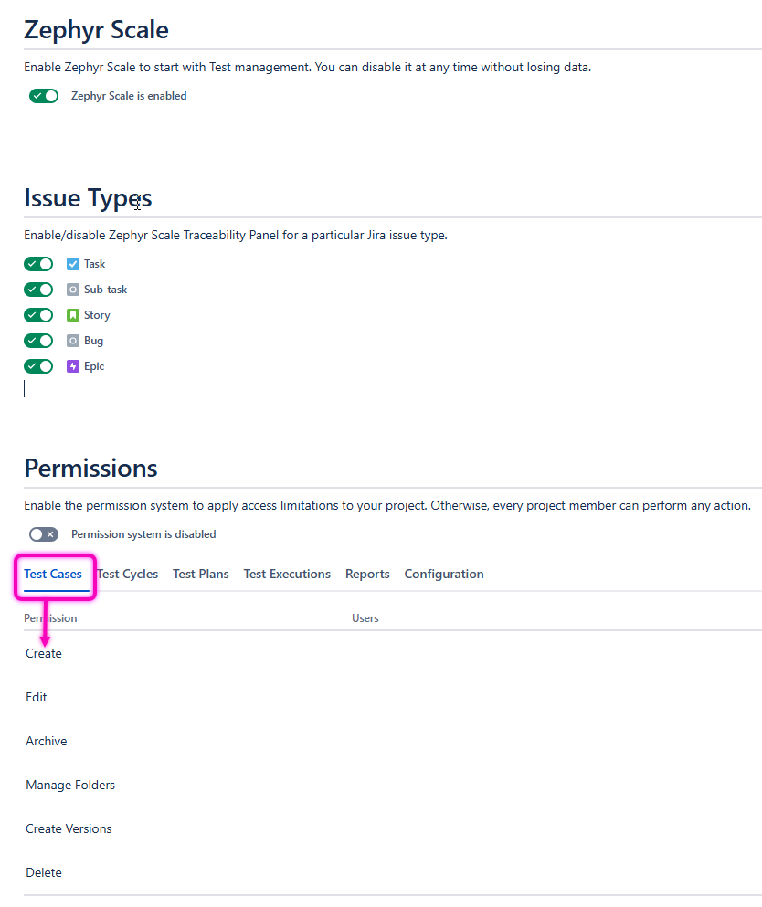Viewport: 762px width, 907px height.
Task: Open the Test Plans tab
Action: coord(201,574)
